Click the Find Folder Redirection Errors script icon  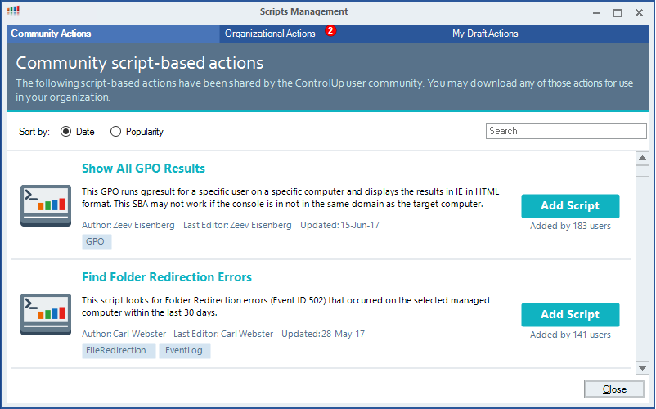46,314
